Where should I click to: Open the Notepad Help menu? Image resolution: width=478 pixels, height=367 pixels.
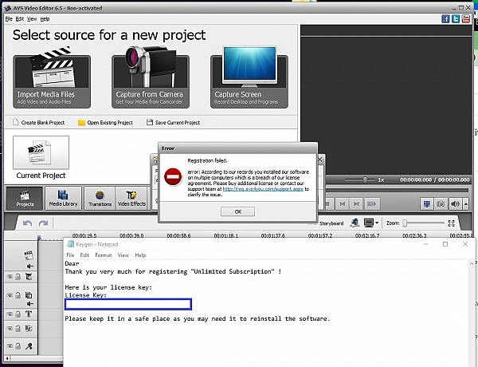(x=140, y=255)
